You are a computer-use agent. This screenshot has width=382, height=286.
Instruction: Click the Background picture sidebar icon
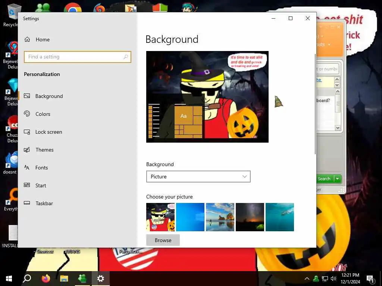(x=27, y=96)
